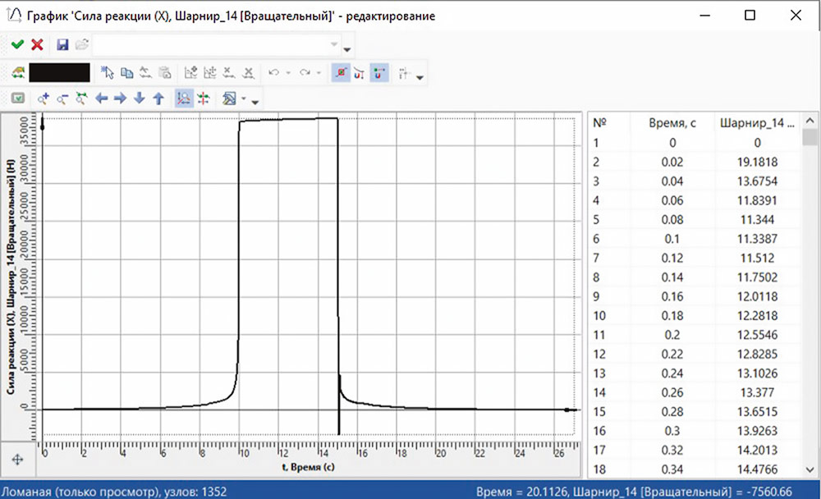The image size is (821, 499).
Task: Click the zoom in magnifier icon
Action: click(x=44, y=98)
